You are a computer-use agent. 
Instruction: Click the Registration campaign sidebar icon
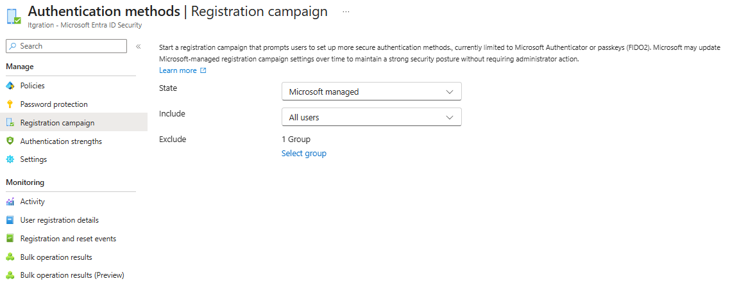click(x=10, y=123)
